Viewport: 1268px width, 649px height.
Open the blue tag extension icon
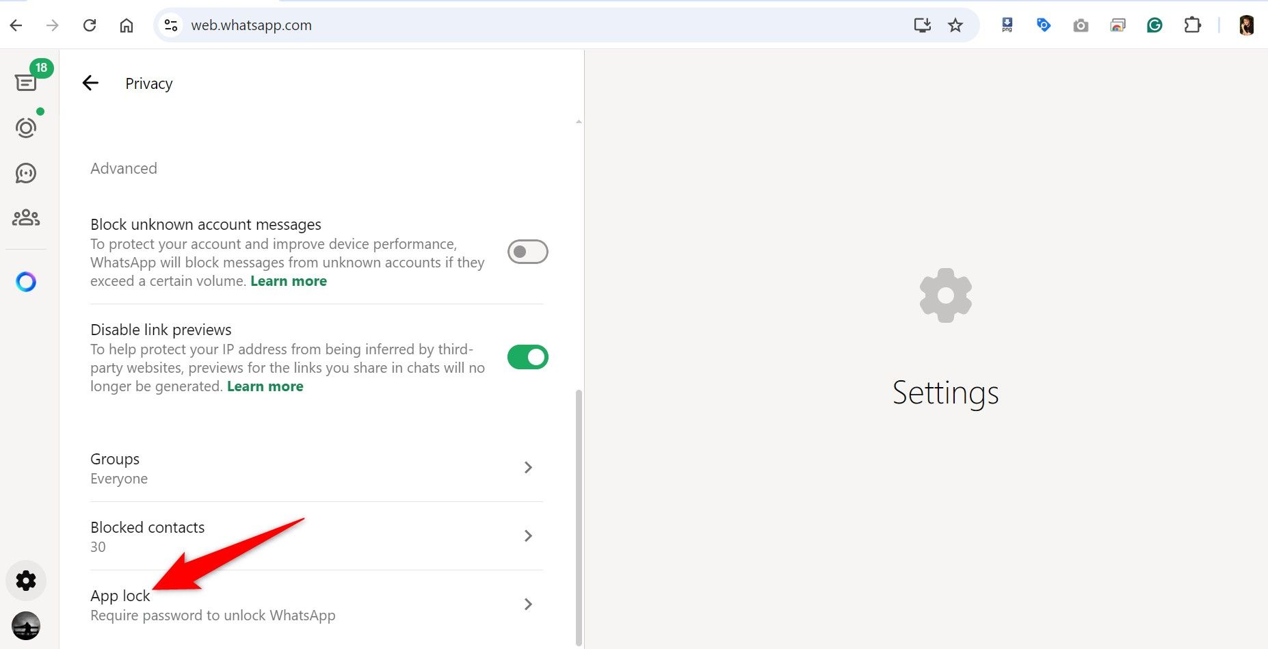pos(1044,25)
